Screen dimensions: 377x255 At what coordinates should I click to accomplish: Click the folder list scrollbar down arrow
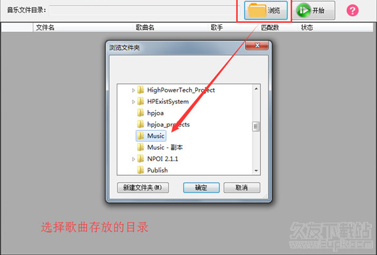[x=256, y=170]
